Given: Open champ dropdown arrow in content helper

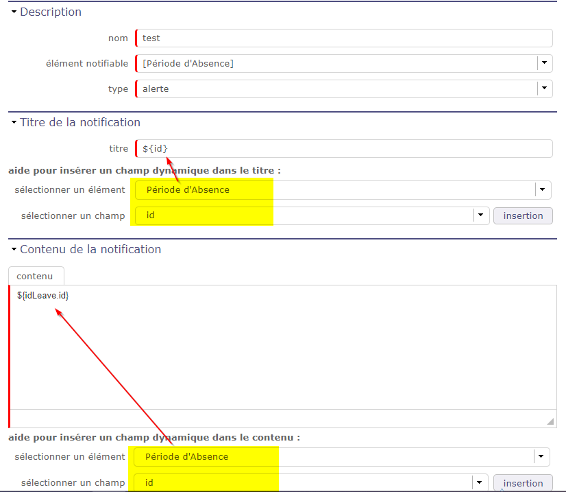Looking at the screenshot, I should point(480,483).
